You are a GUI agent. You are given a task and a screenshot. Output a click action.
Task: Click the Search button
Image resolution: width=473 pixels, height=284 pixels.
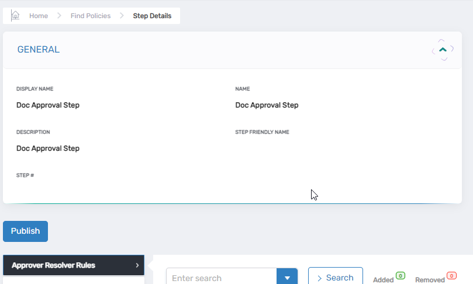click(x=335, y=278)
